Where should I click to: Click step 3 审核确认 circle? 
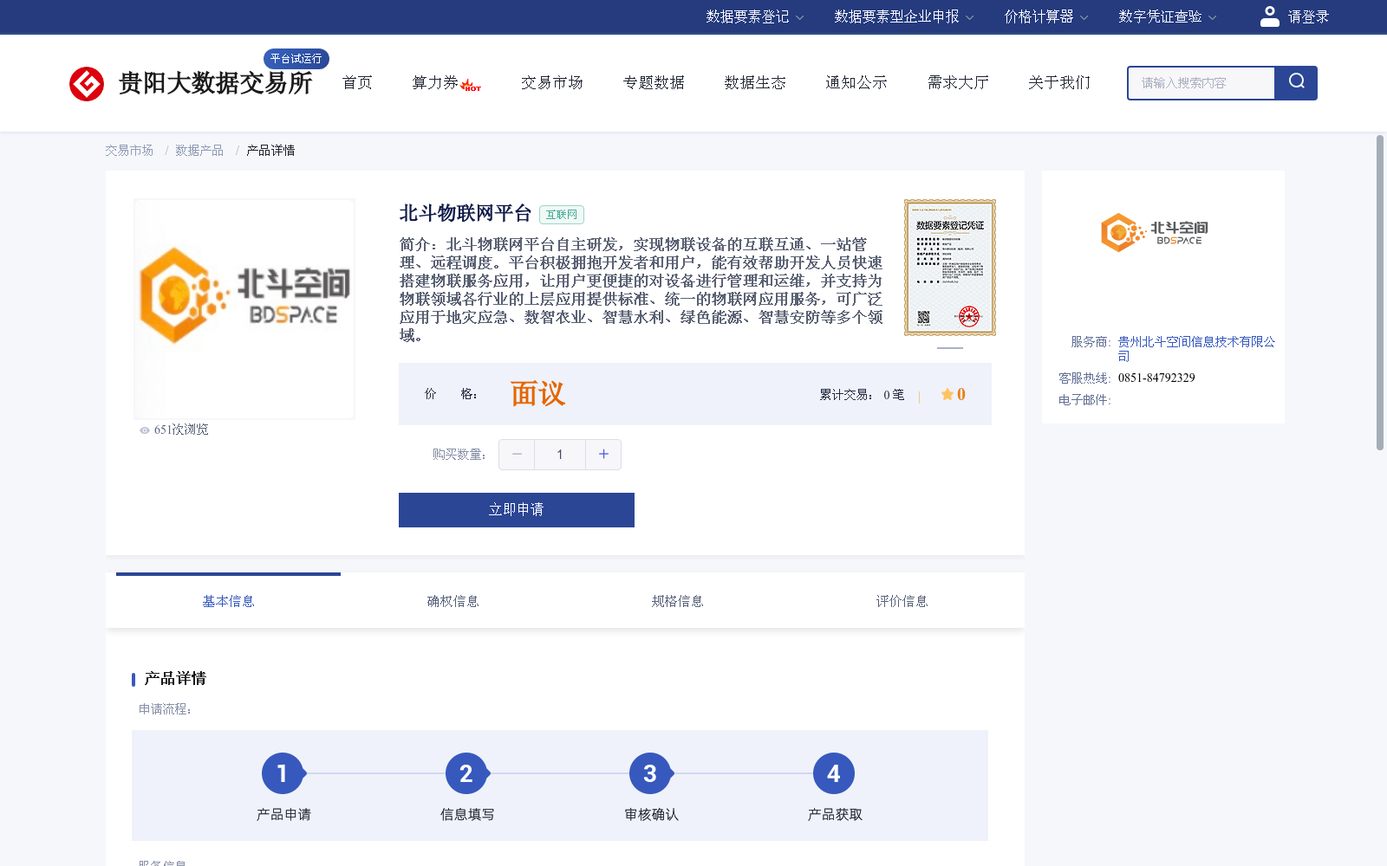tap(650, 773)
